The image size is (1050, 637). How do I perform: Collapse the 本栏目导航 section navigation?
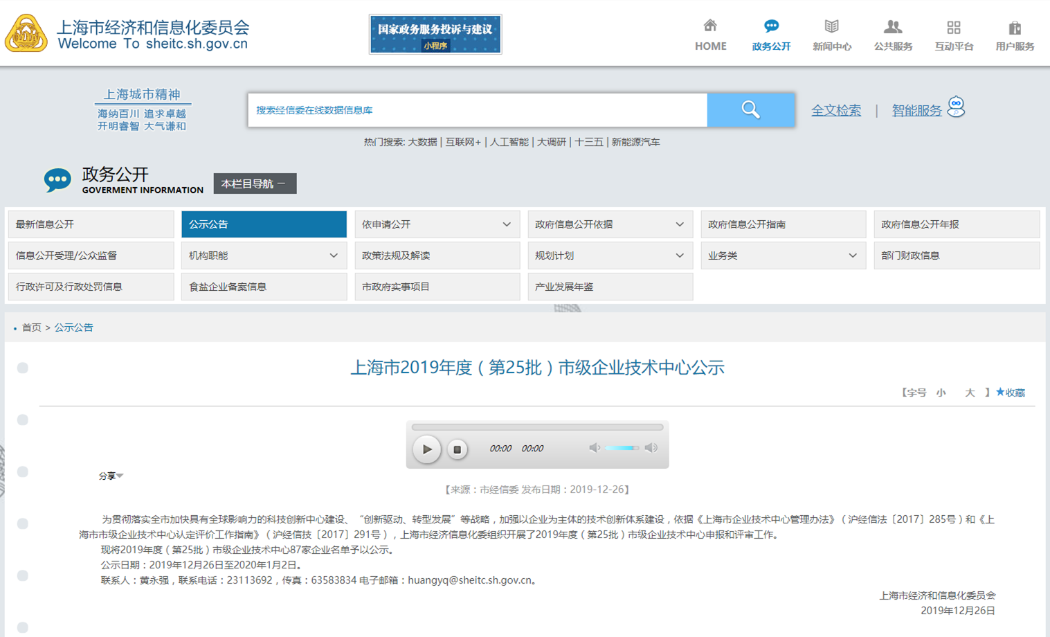[x=254, y=183]
